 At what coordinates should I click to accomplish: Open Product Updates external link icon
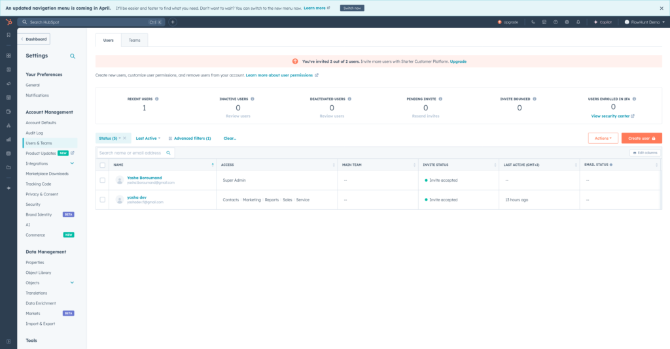pyautogui.click(x=72, y=153)
